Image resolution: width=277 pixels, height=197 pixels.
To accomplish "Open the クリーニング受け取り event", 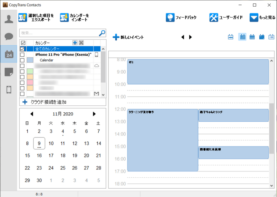I will [163, 140].
